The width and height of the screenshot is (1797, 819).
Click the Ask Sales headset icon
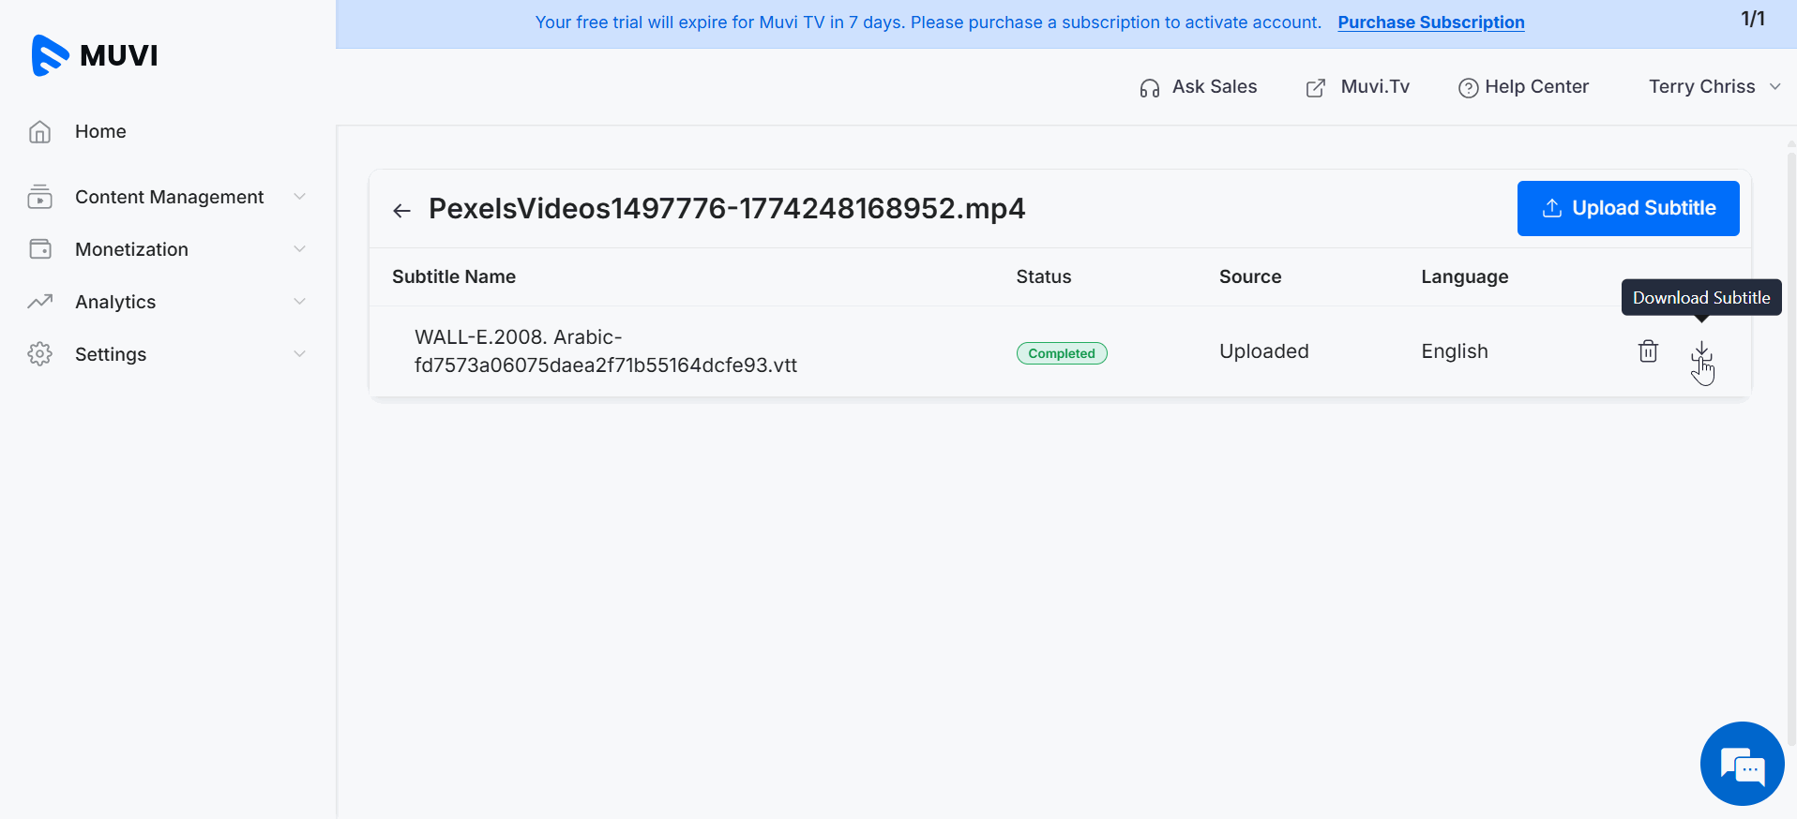pyautogui.click(x=1150, y=88)
